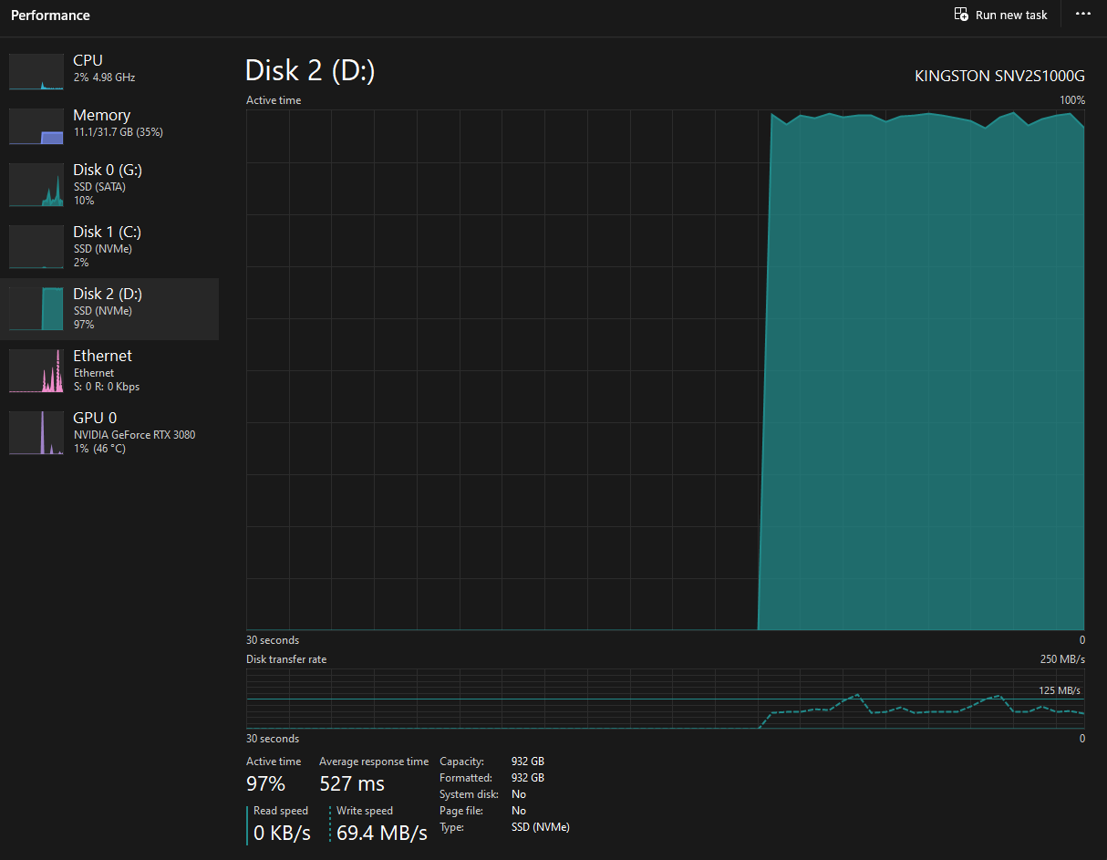This screenshot has width=1107, height=860.
Task: Click the Disk transfer rate graph
Action: coord(665,699)
